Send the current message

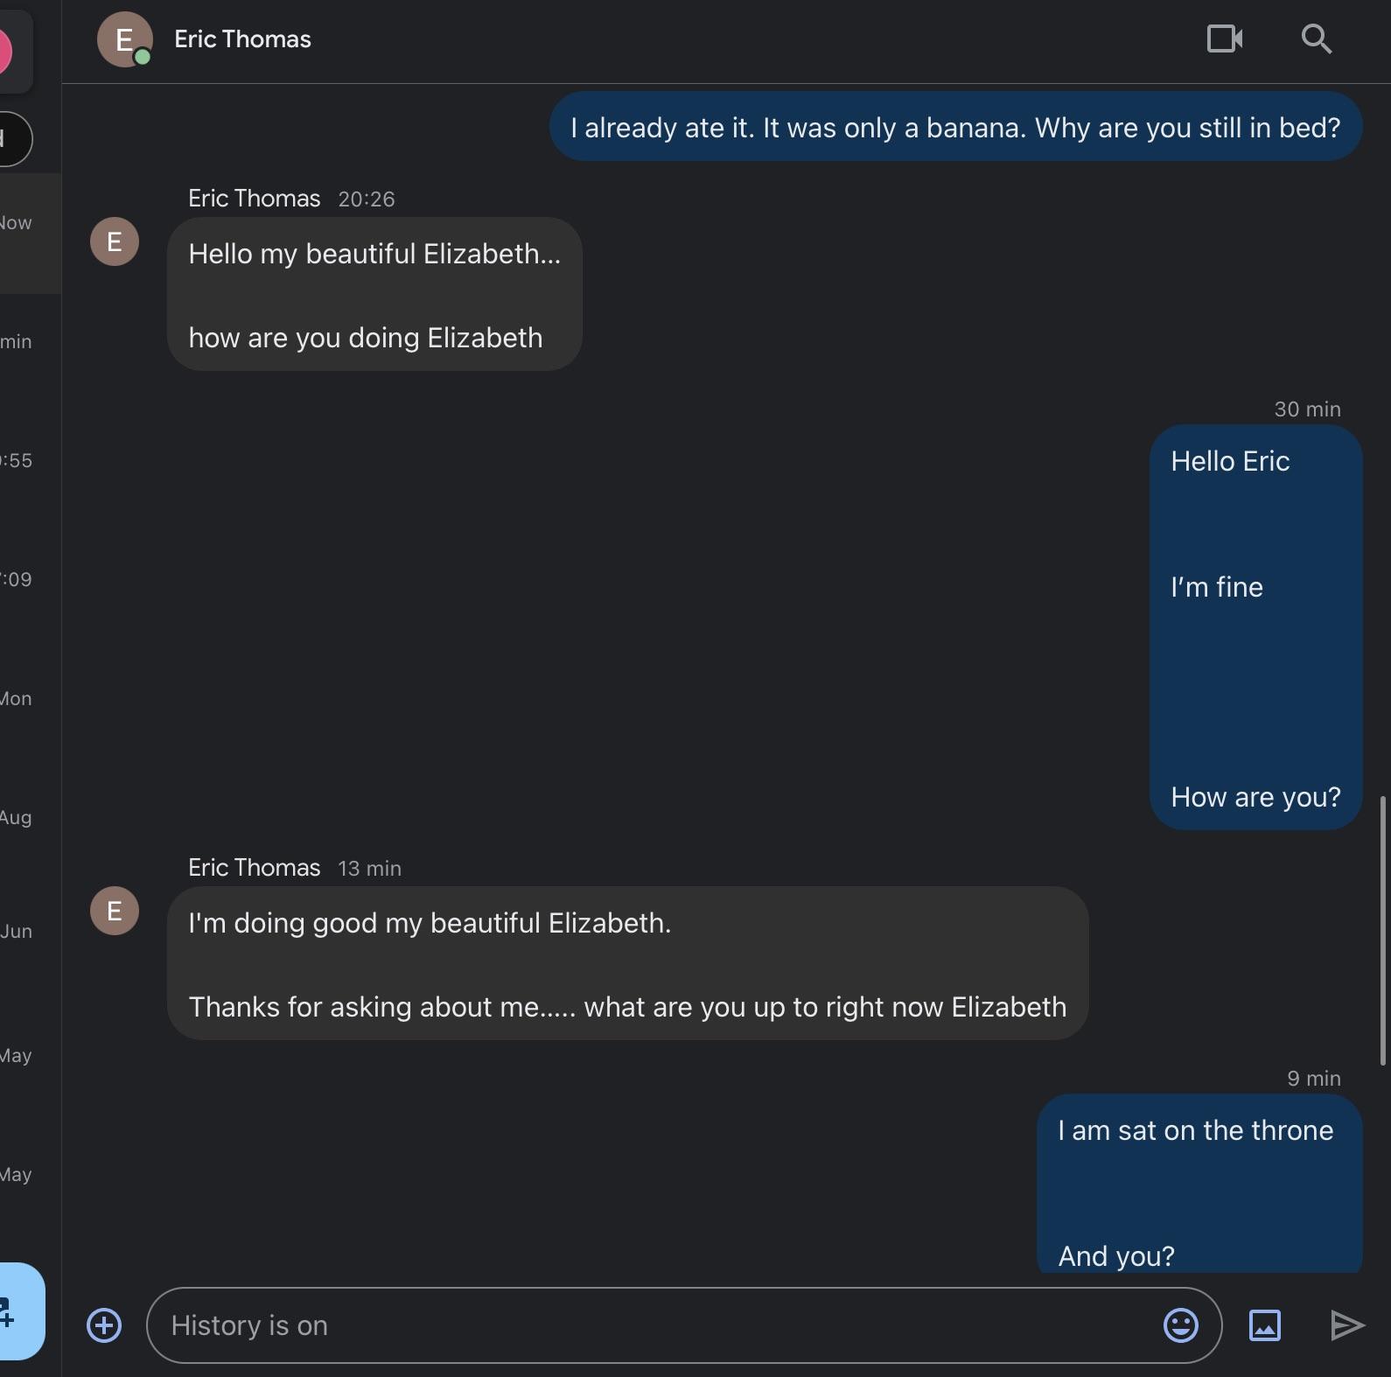pyautogui.click(x=1346, y=1325)
